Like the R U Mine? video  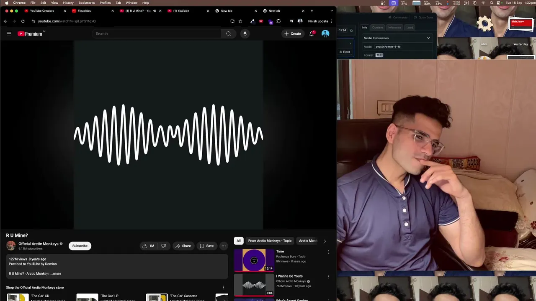coord(148,246)
